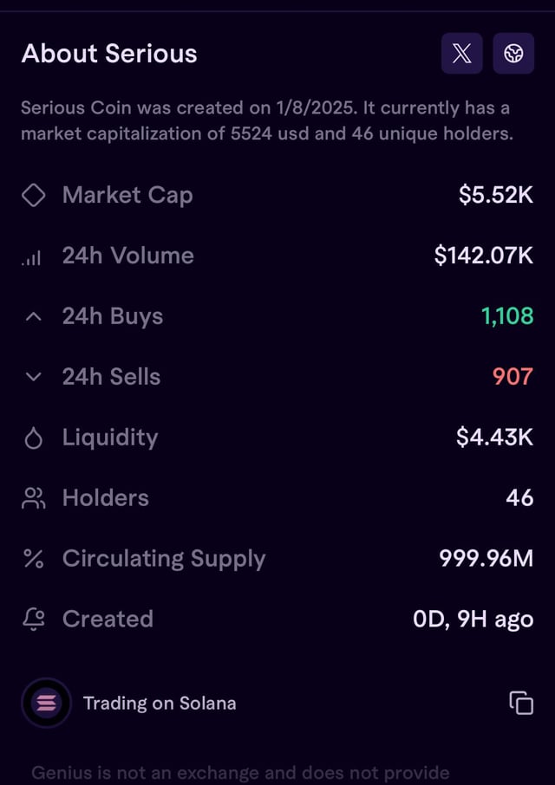Click the 24h Sells down chevron
Image resolution: width=555 pixels, height=785 pixels.
[33, 377]
